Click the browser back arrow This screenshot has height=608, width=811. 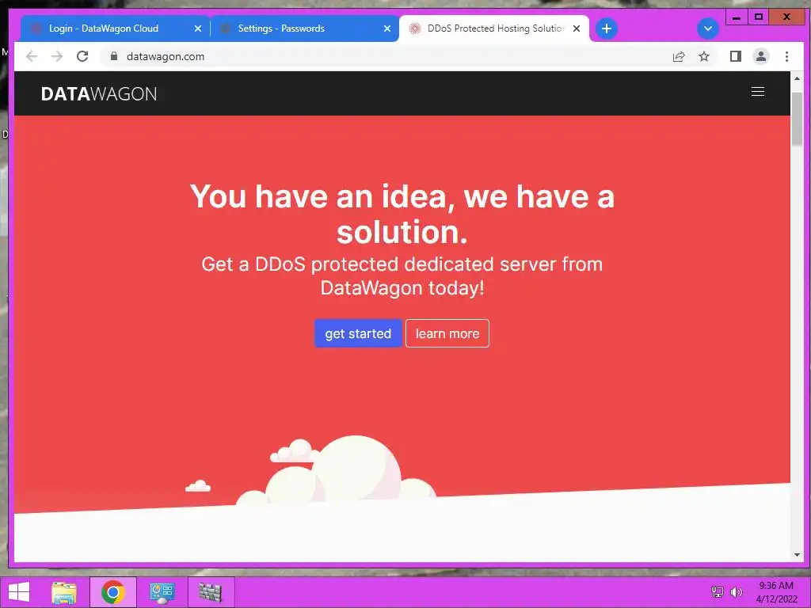(x=32, y=56)
